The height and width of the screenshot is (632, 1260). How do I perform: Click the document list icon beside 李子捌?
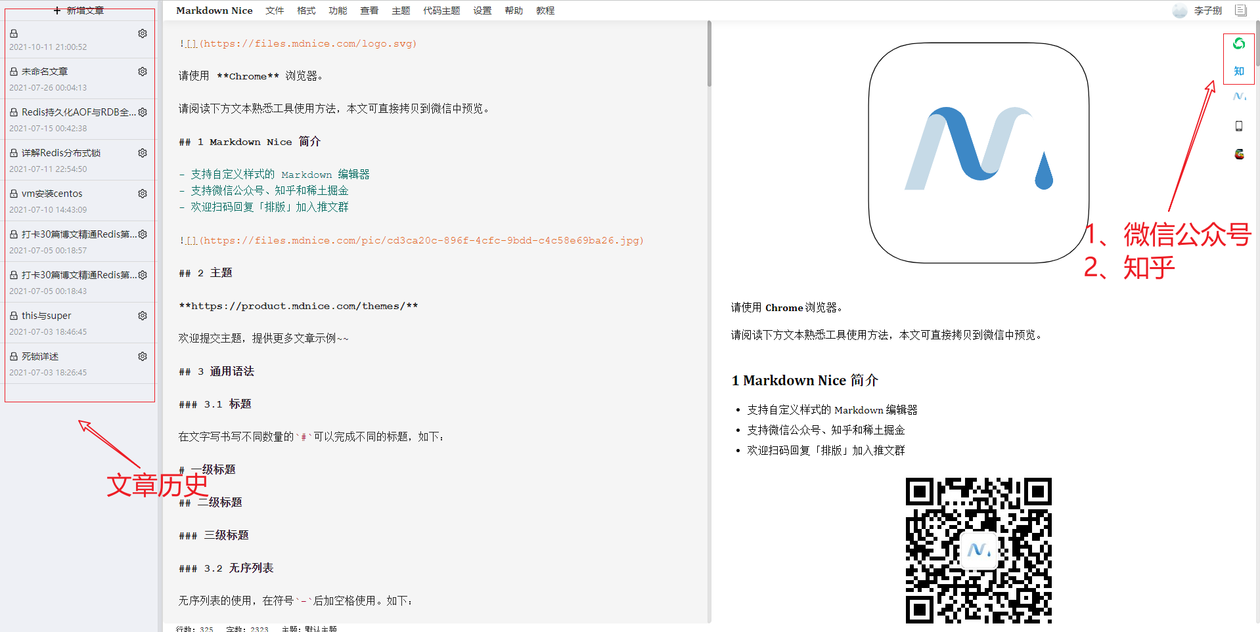1240,11
